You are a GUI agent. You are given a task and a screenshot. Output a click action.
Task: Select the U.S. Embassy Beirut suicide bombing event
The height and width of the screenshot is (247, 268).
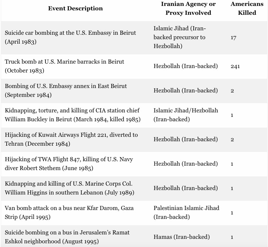pyautogui.click(x=70, y=37)
